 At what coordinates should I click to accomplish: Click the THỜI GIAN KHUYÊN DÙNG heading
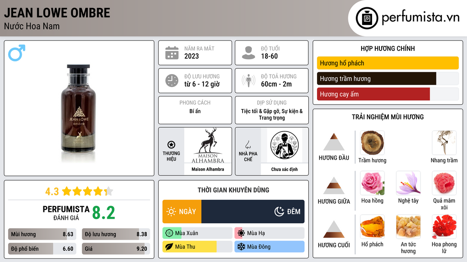click(233, 190)
